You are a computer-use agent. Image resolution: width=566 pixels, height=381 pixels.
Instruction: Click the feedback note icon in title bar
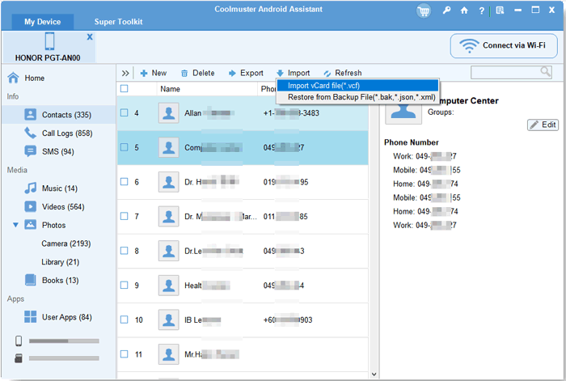point(500,11)
